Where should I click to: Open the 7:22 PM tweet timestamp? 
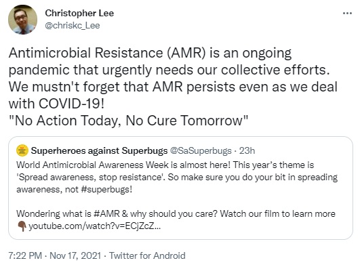coord(25,255)
